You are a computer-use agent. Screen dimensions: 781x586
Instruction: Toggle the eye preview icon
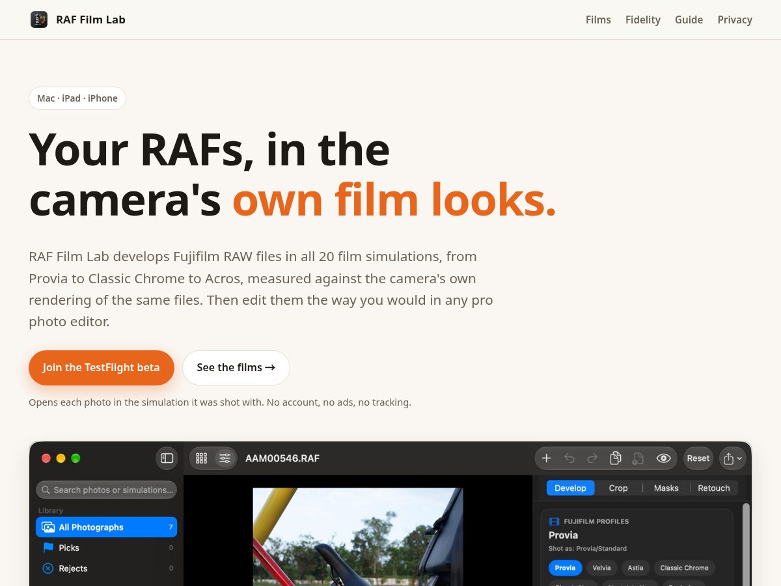point(663,458)
